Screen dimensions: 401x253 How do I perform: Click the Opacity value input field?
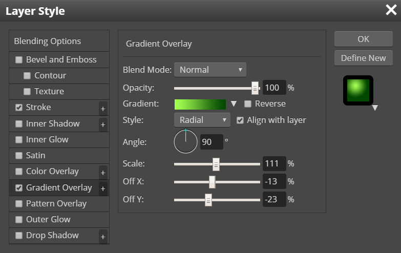pyautogui.click(x=273, y=88)
